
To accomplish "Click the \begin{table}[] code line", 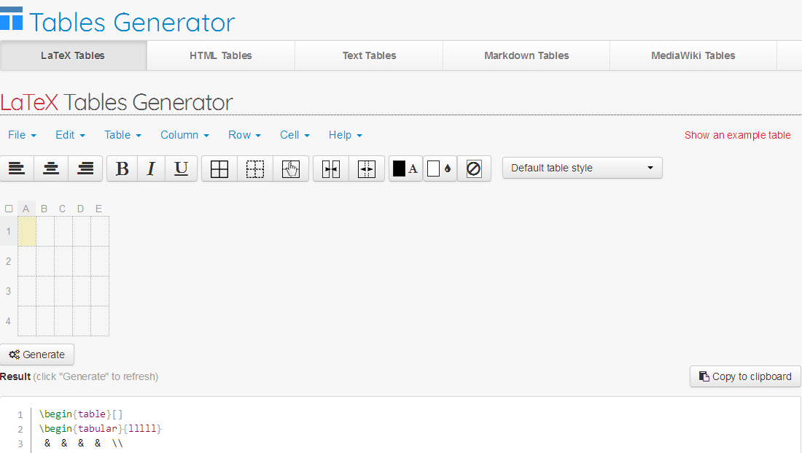I will click(81, 414).
